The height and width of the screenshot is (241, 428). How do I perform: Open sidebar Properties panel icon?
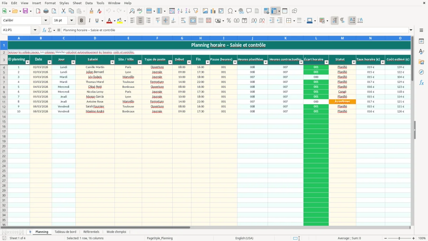[421, 41]
